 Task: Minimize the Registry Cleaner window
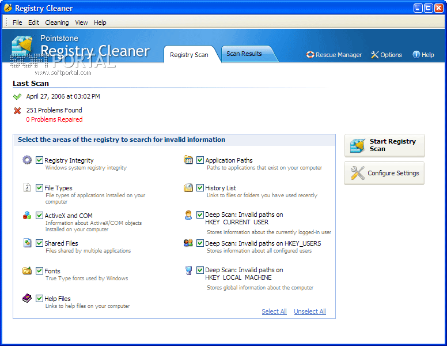[418, 8]
